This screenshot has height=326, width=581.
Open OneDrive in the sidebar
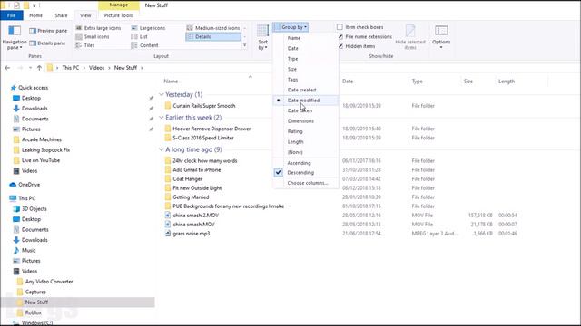click(25, 185)
